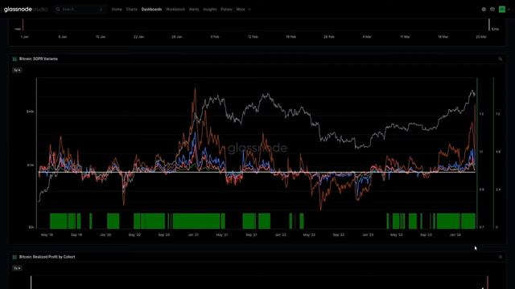This screenshot has width=515, height=289.
Task: Click the '1 Jan' date label on the top chart
Action: (x=25, y=37)
